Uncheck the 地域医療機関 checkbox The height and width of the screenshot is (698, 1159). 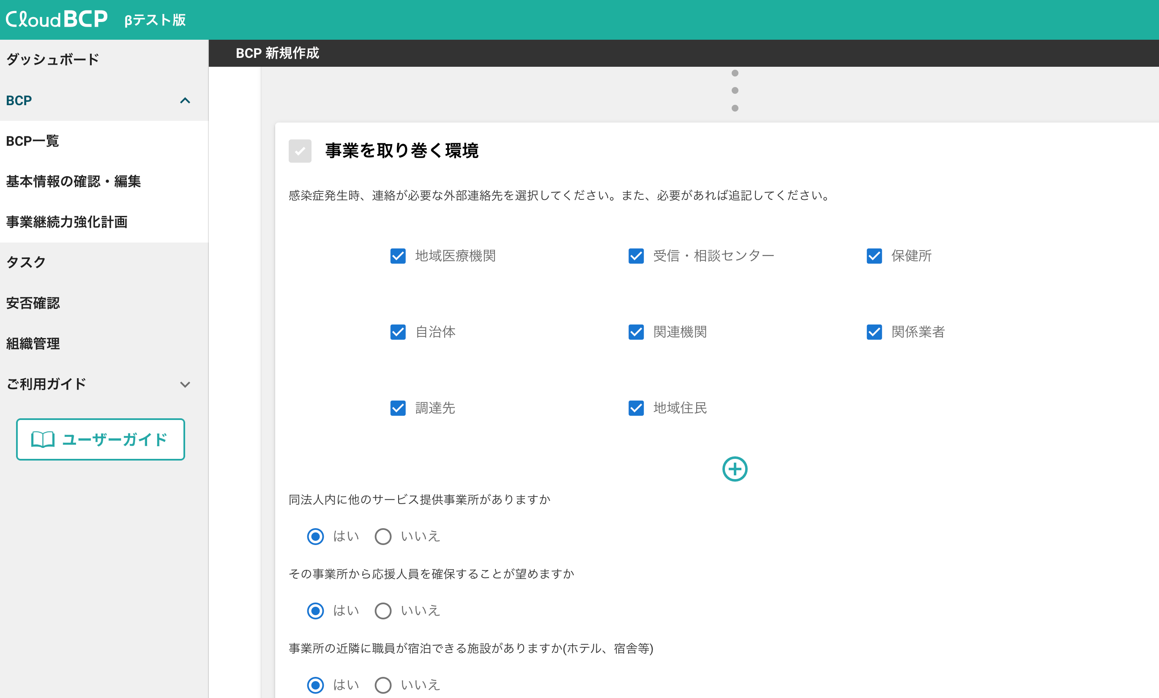click(x=398, y=256)
